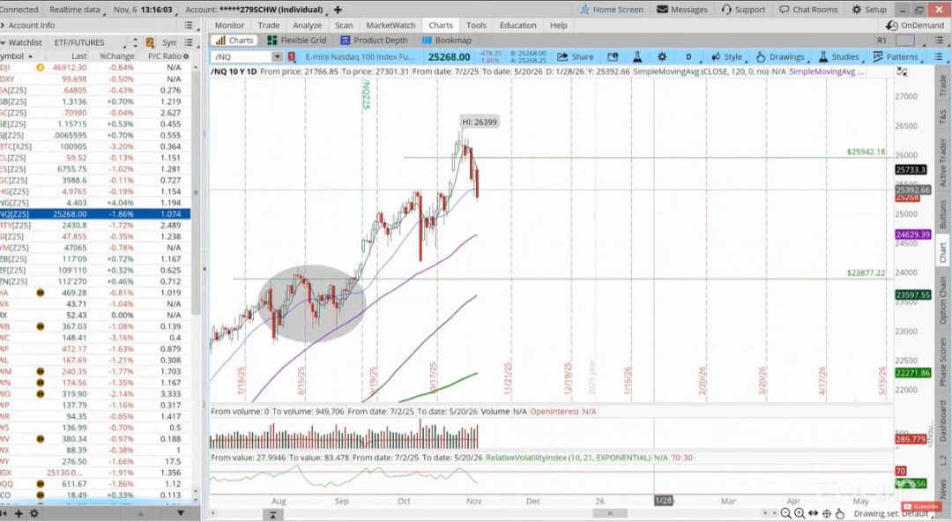Switch to the Monitor tab

229,26
